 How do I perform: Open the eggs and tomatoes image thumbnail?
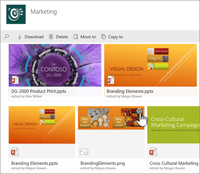pyautogui.click(x=111, y=118)
